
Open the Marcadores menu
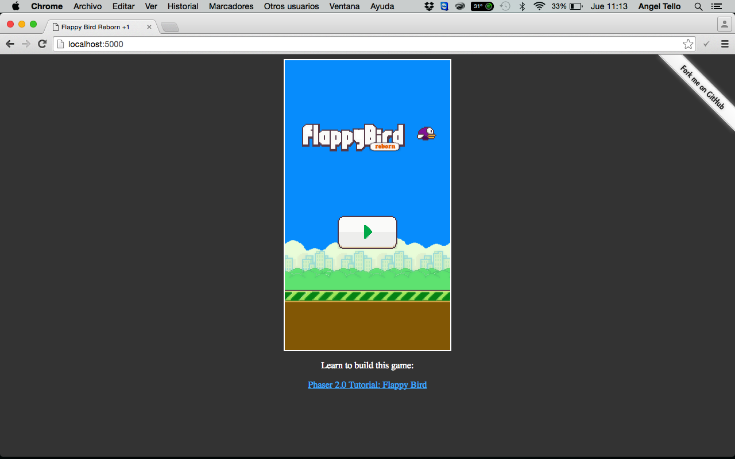231,6
